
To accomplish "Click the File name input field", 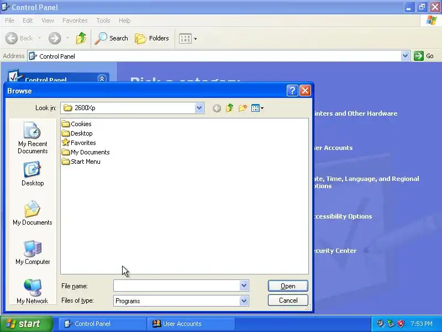I will (176, 286).
